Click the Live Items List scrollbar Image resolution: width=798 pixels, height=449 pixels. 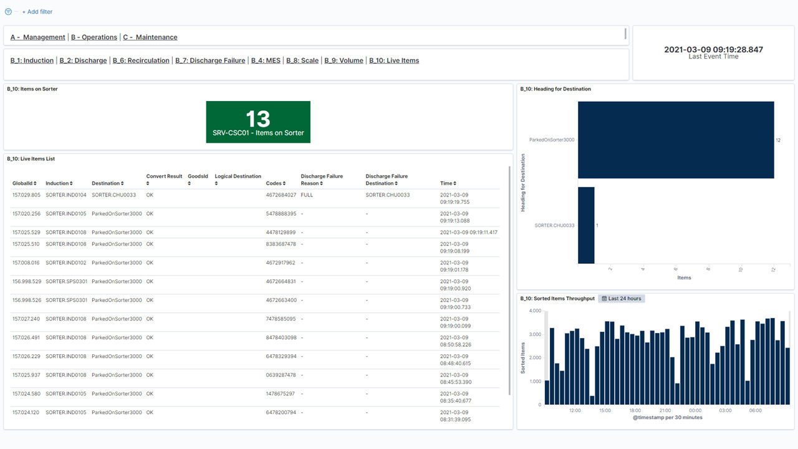tap(509, 281)
